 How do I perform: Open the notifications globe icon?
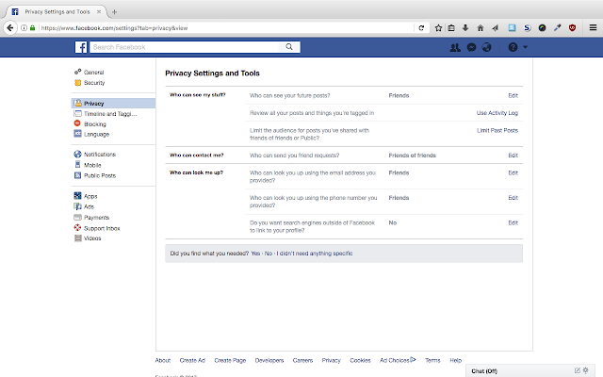coord(487,47)
